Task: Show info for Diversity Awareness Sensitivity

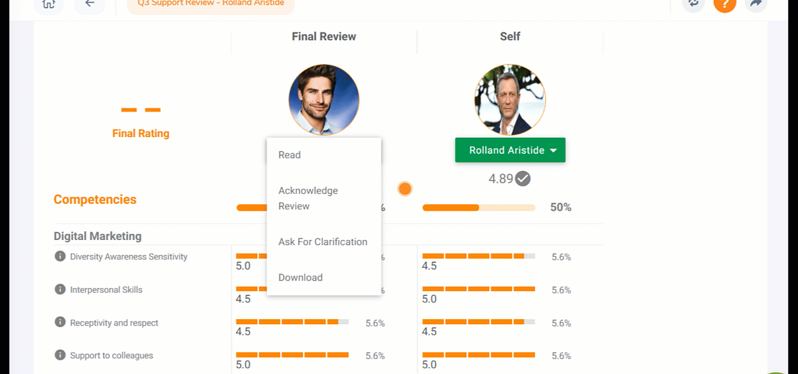Action: [60, 256]
